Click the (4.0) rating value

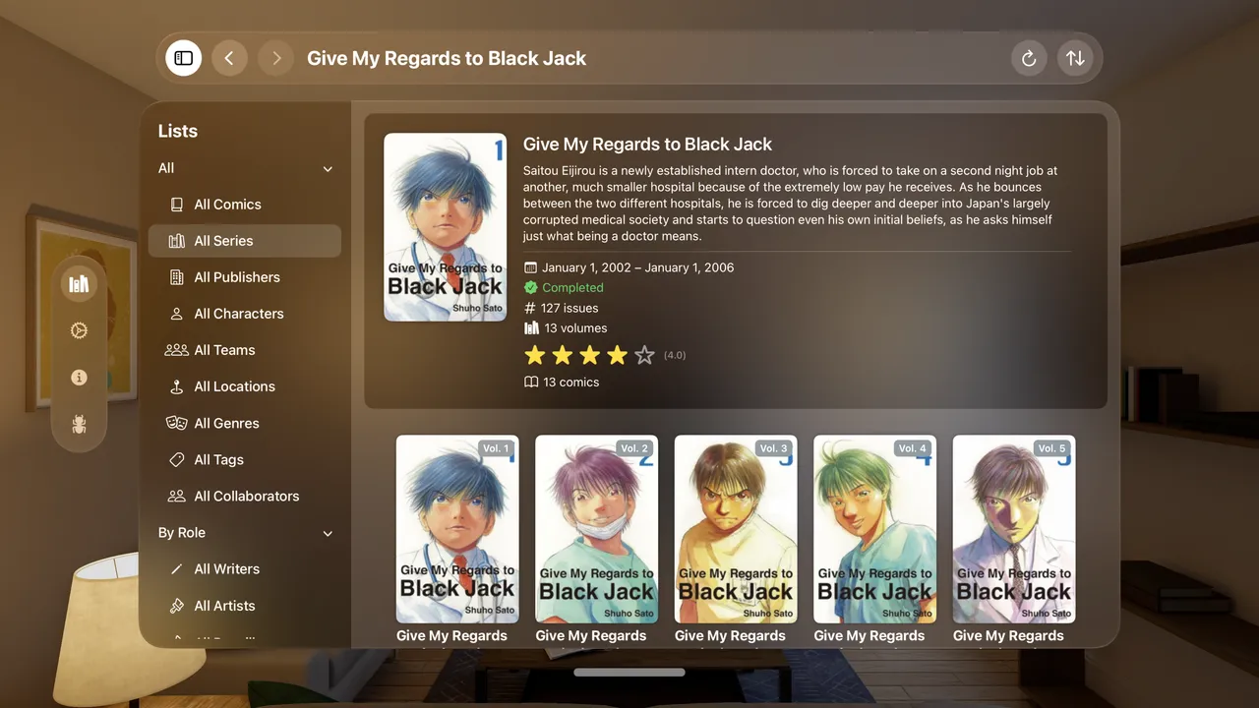(675, 355)
